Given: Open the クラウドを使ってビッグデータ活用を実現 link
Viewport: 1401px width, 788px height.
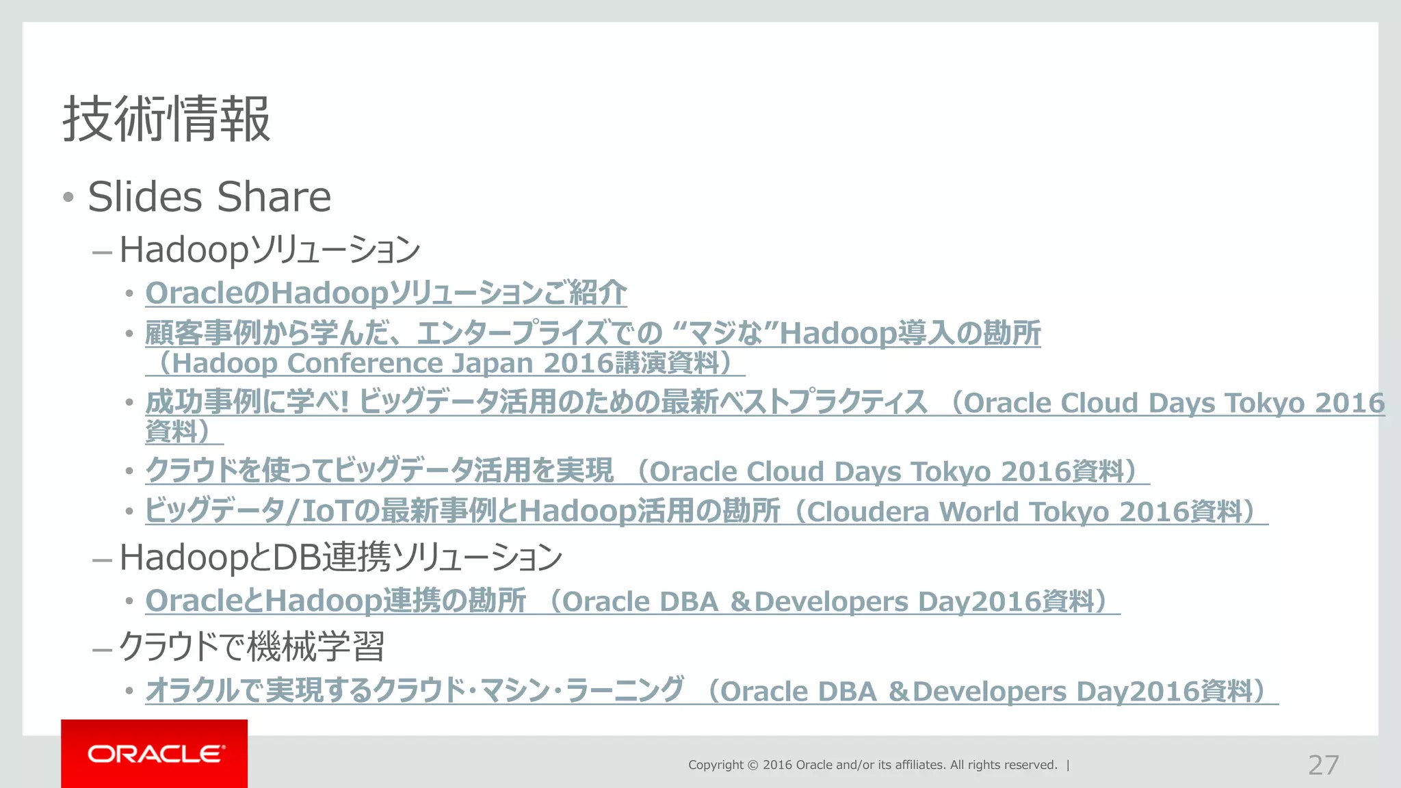Looking at the screenshot, I should (647, 471).
